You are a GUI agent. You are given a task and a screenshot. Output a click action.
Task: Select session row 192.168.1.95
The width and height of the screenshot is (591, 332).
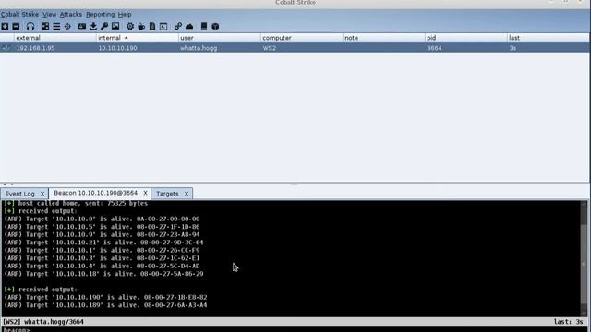(x=295, y=48)
